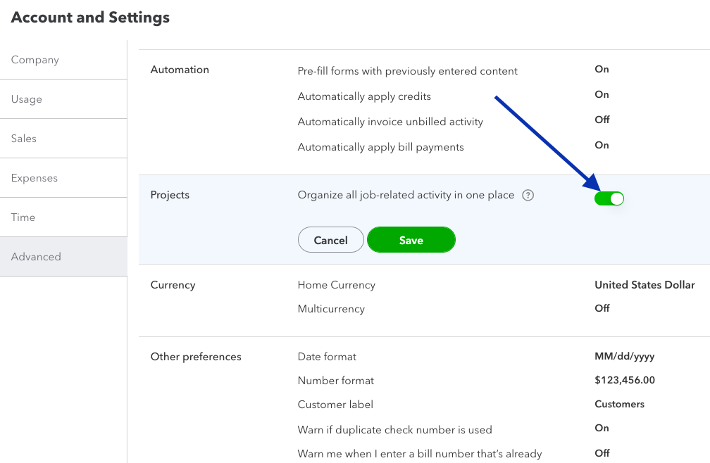This screenshot has width=710, height=463.
Task: Edit the Number format setting
Action: (x=336, y=381)
